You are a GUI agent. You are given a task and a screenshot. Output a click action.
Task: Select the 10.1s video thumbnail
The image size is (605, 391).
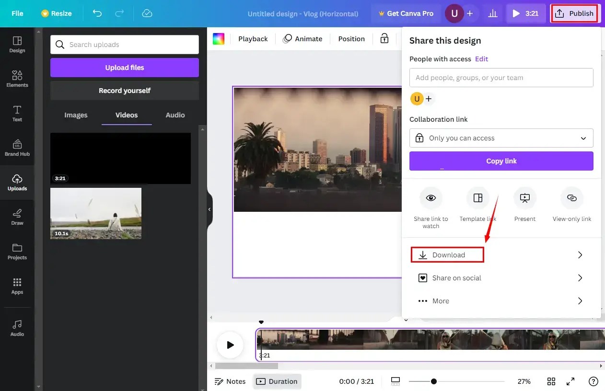pyautogui.click(x=95, y=213)
